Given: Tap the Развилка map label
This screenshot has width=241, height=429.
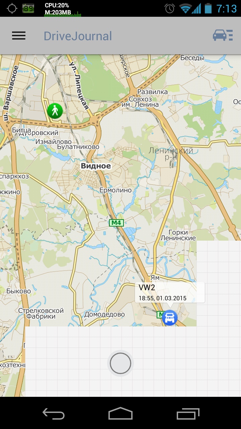Looking at the screenshot, I should [153, 91].
